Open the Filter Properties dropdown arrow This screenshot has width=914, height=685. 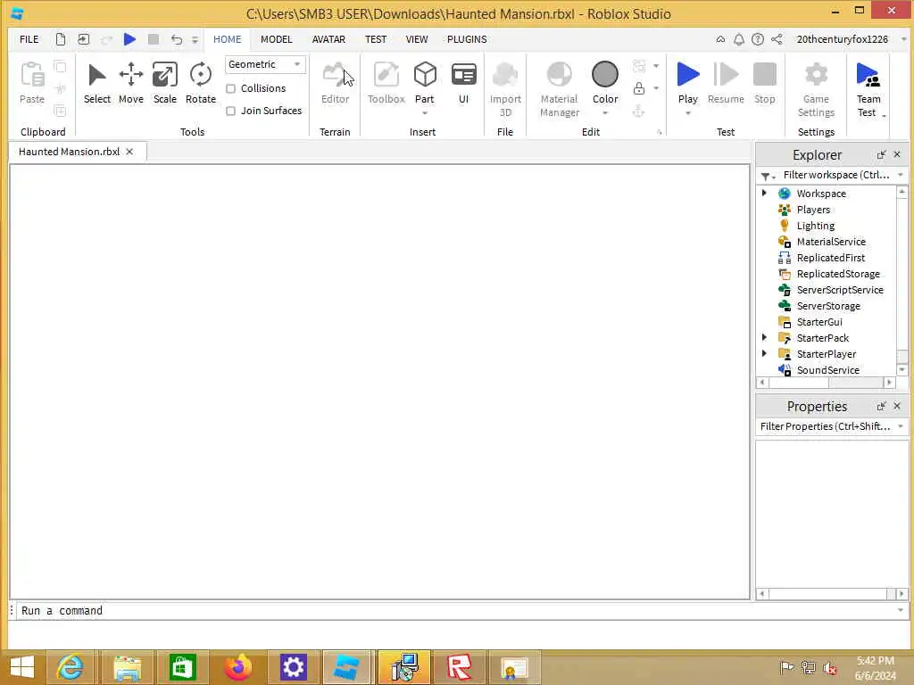pyautogui.click(x=901, y=426)
